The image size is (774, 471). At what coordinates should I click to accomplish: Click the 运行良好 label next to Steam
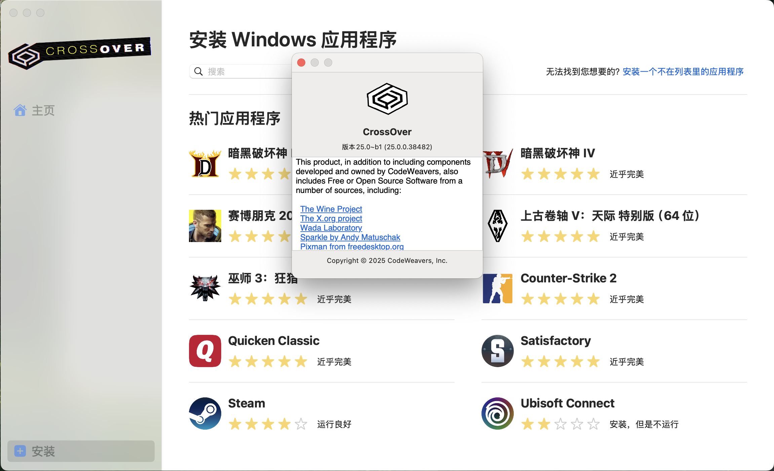[334, 424]
